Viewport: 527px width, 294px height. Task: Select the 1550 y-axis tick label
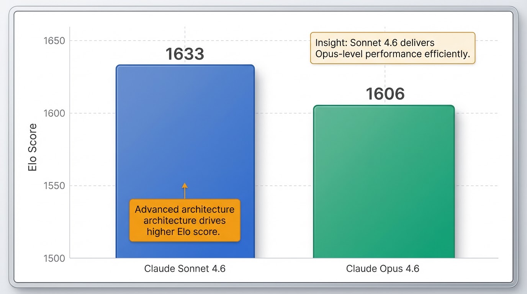coord(54,186)
